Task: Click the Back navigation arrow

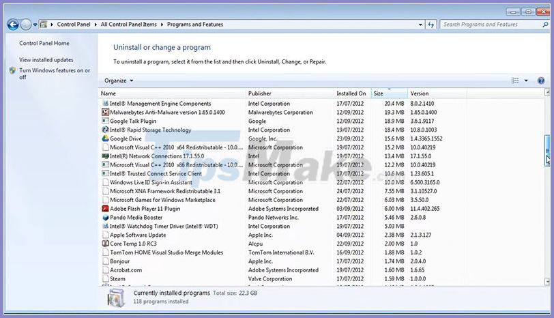Action: 13,25
